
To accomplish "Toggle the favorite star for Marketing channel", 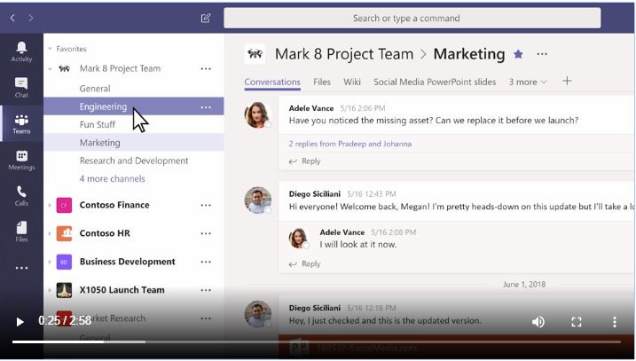I will coord(518,54).
